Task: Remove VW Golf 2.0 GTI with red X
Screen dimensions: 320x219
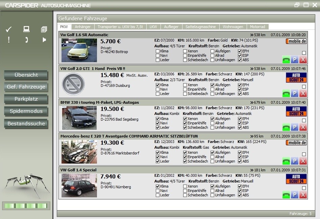Action: [303, 94]
